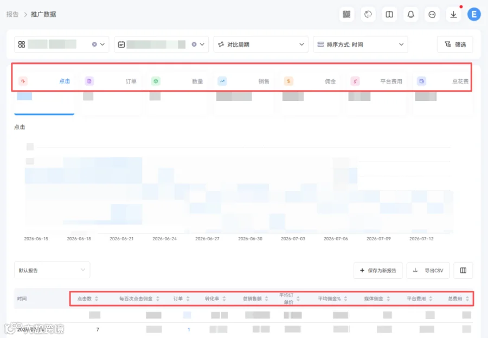
Task: Click 导出CSV button
Action: (428, 270)
